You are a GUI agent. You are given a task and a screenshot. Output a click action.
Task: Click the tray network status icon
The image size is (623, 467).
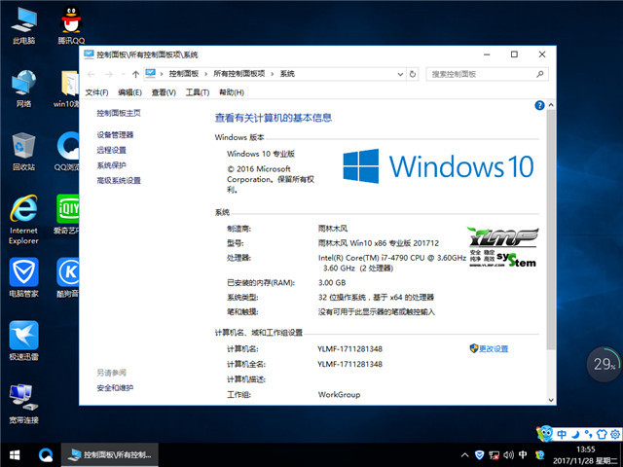[494, 455]
